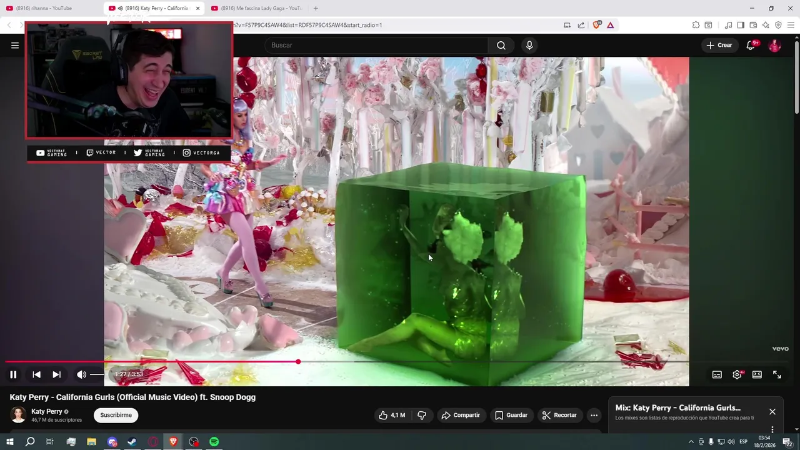Image resolution: width=800 pixels, height=450 pixels.
Task: Open YouTube notifications bell
Action: click(x=751, y=45)
